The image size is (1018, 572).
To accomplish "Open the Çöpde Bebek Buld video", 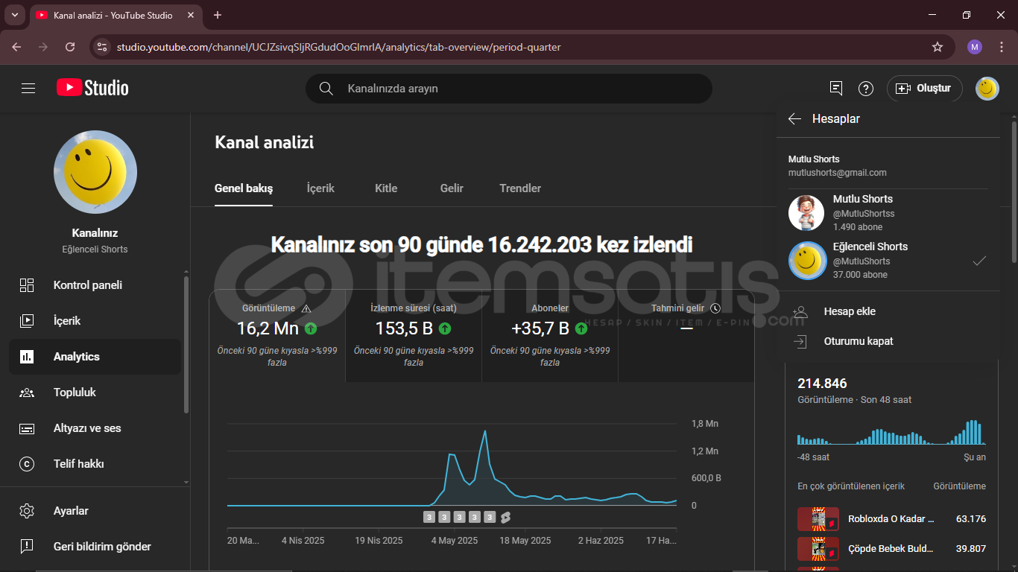I will pos(891,549).
